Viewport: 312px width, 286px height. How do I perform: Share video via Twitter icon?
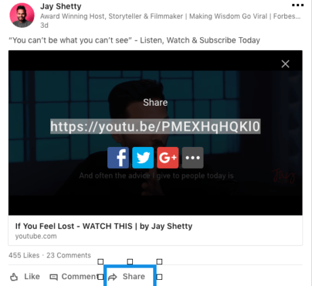pyautogui.click(x=143, y=158)
